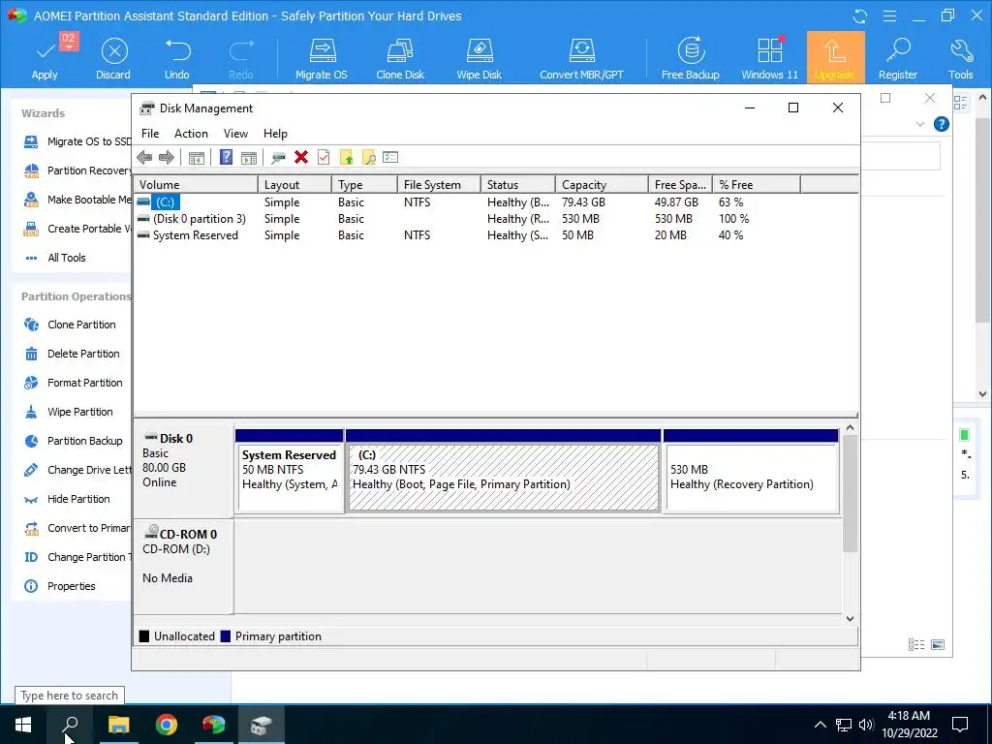992x744 pixels.
Task: Click red X delete icon in toolbar
Action: (301, 158)
